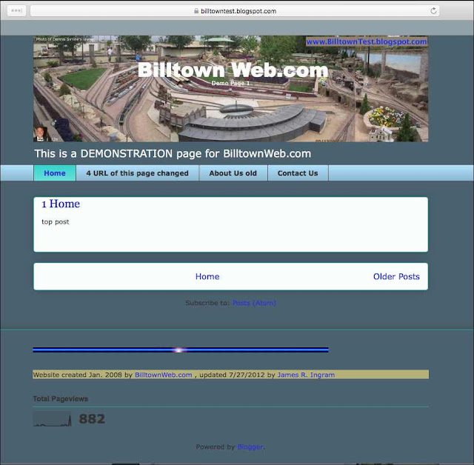Screen dimensions: 474x465
Task: Open the sidebar button with three dots
Action: point(16,10)
